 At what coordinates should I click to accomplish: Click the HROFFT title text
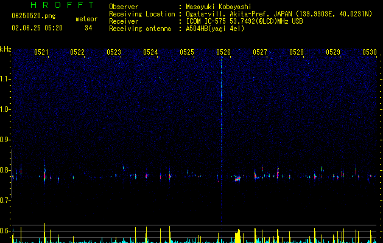[62, 5]
